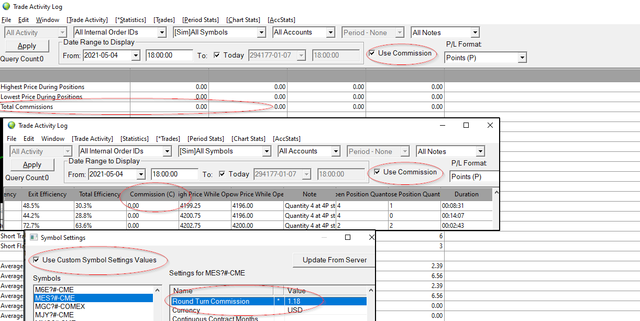The width and height of the screenshot is (640, 321).
Task: Open the All Internal Order IDs dropdown
Action: pyautogui.click(x=162, y=32)
